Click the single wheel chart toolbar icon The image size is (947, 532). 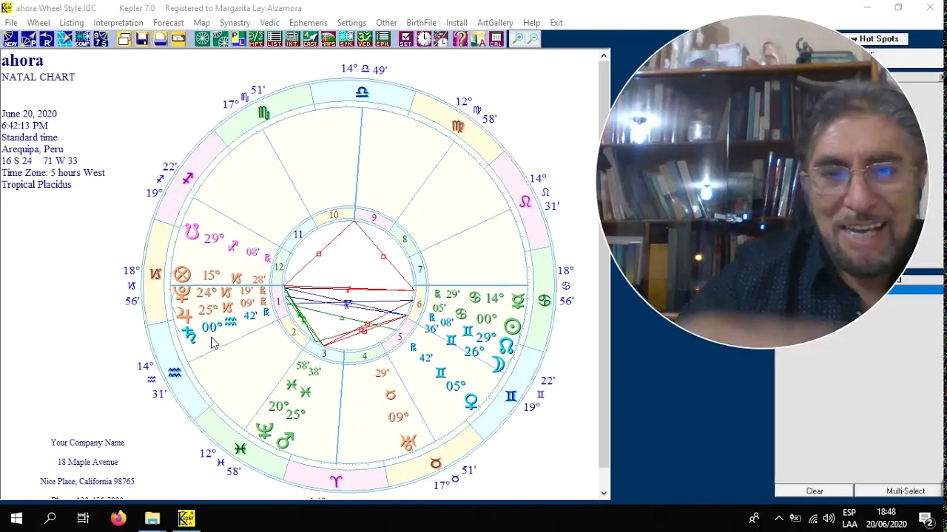201,38
